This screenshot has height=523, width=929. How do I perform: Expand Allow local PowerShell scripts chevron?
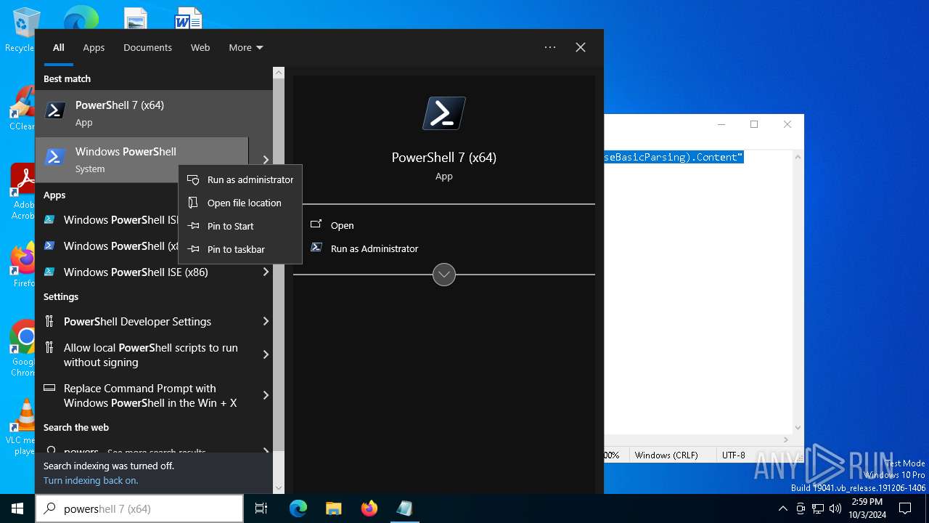point(266,354)
